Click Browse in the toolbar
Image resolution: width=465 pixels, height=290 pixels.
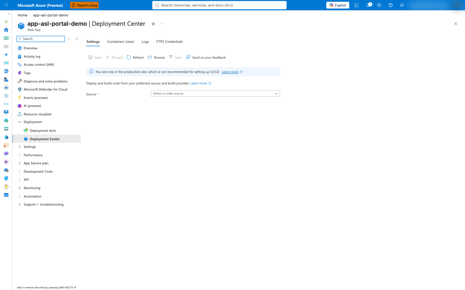point(156,57)
